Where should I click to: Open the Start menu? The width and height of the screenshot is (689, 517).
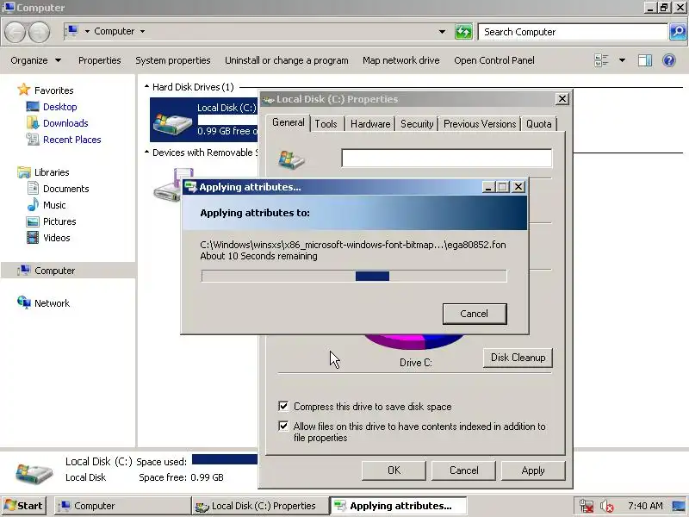click(x=25, y=506)
